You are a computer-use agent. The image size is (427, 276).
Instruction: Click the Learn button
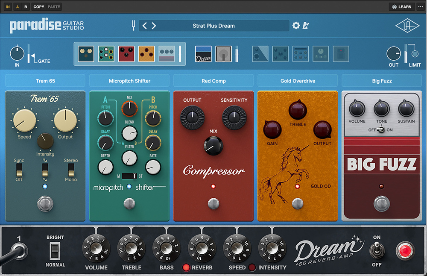click(x=401, y=7)
